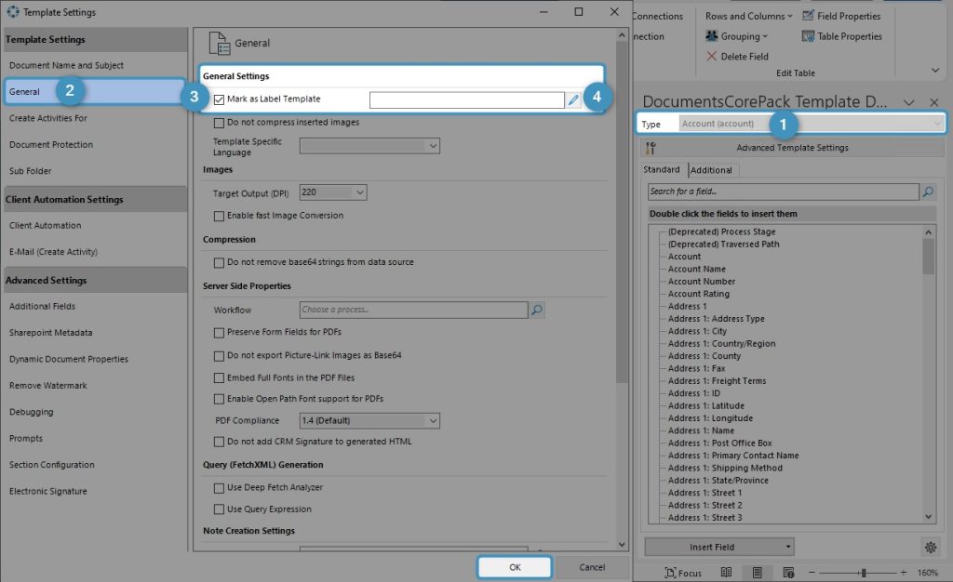
Task: Click the Delete Field red X icon
Action: pos(711,57)
